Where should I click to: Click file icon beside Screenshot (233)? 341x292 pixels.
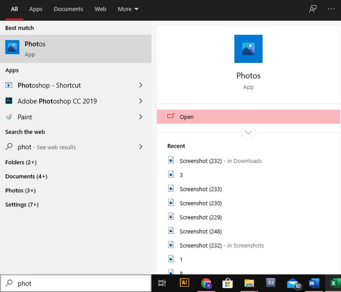tap(171, 188)
